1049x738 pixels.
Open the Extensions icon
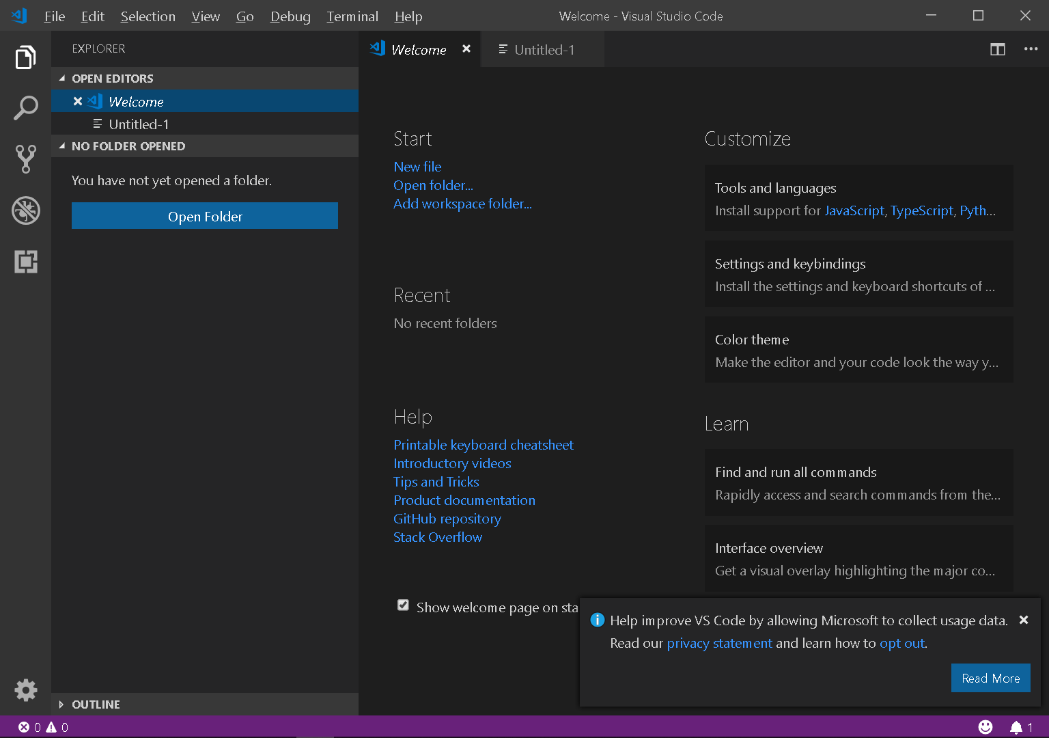click(25, 262)
